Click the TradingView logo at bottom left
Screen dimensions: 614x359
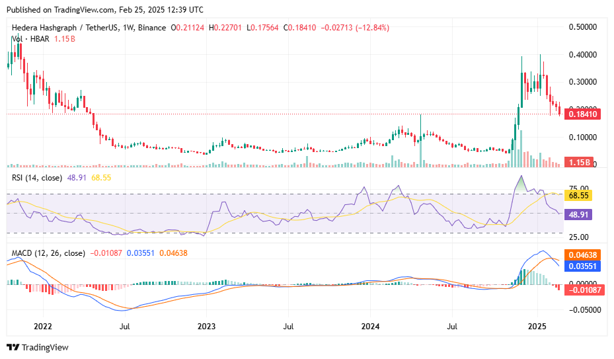38,347
